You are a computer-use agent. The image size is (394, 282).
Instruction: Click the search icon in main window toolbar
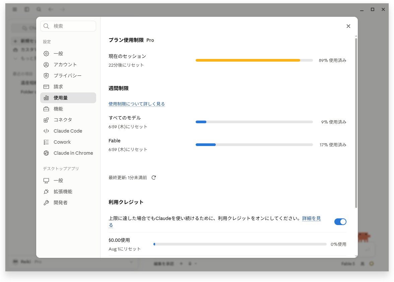point(39,9)
